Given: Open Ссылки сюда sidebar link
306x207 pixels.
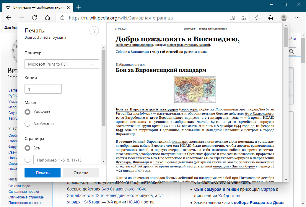Looking at the screenshot, I should (x=19, y=186).
